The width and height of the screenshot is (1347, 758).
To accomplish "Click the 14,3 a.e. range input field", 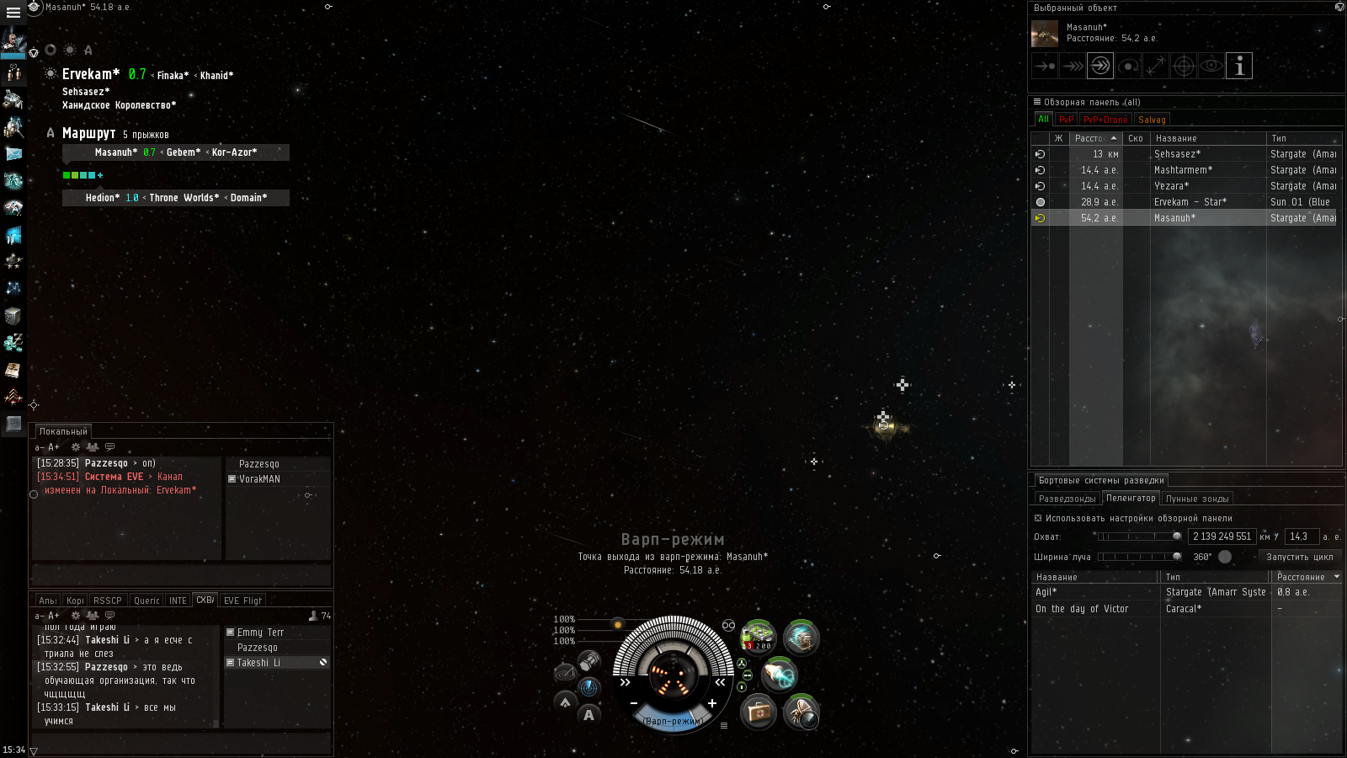I will tap(1301, 536).
